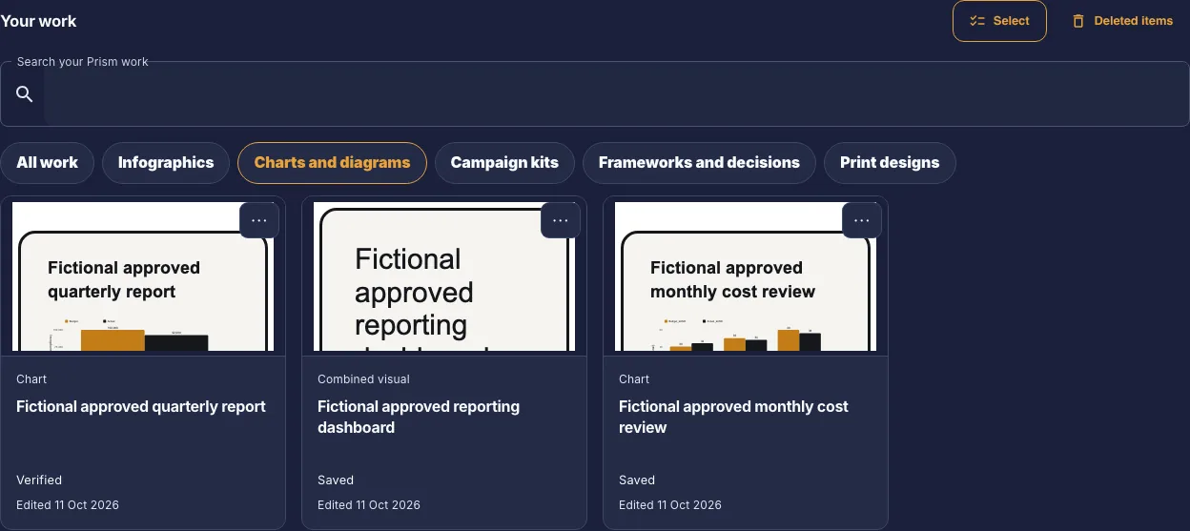
Task: Click the Your work heading
Action: click(38, 21)
